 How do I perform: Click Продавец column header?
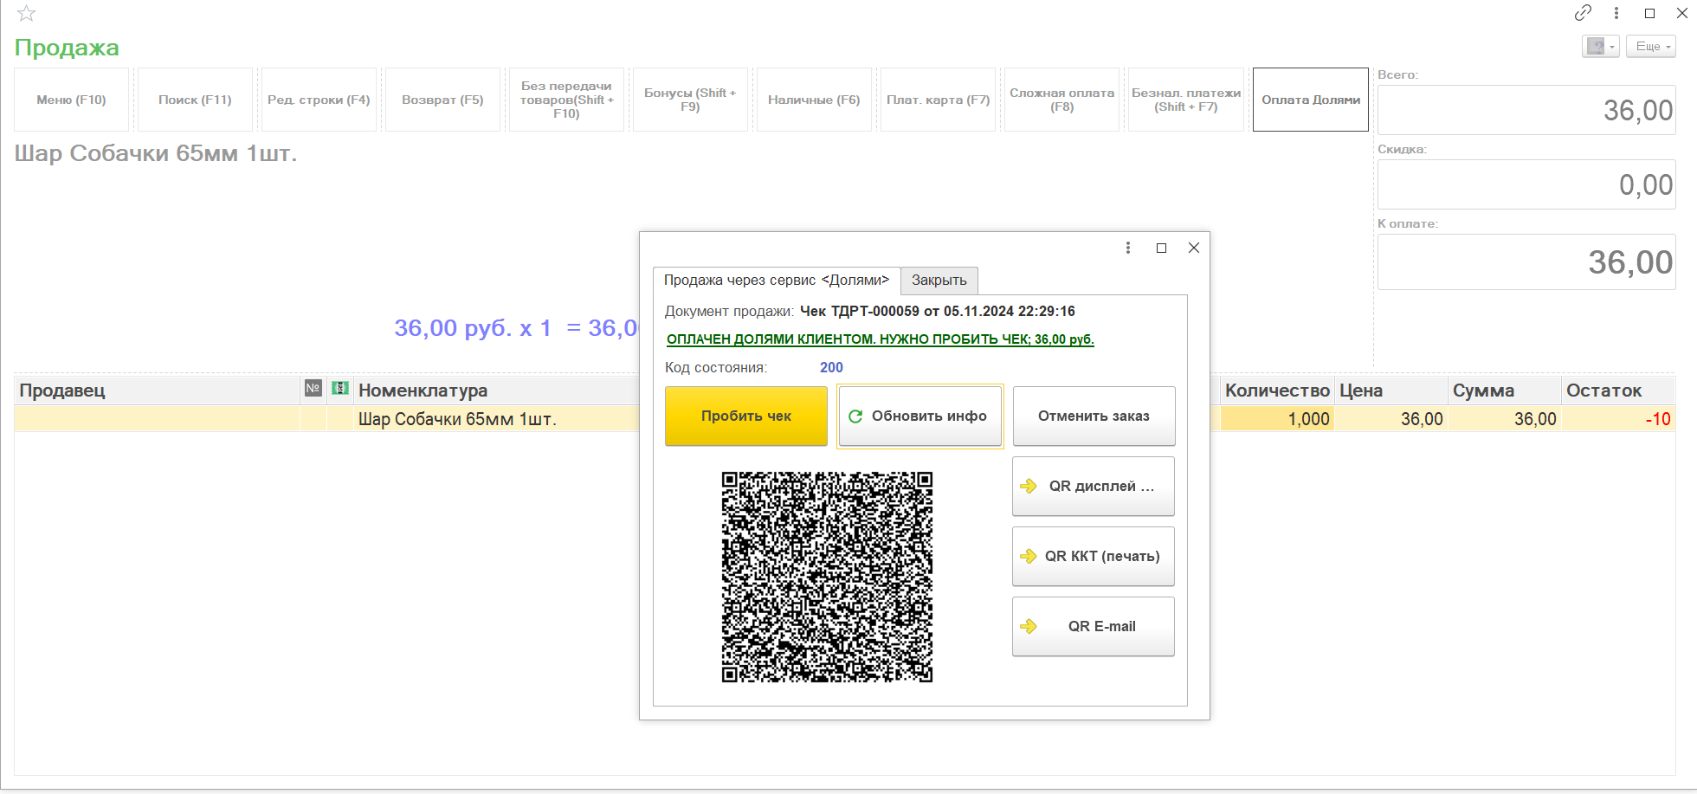(x=157, y=391)
